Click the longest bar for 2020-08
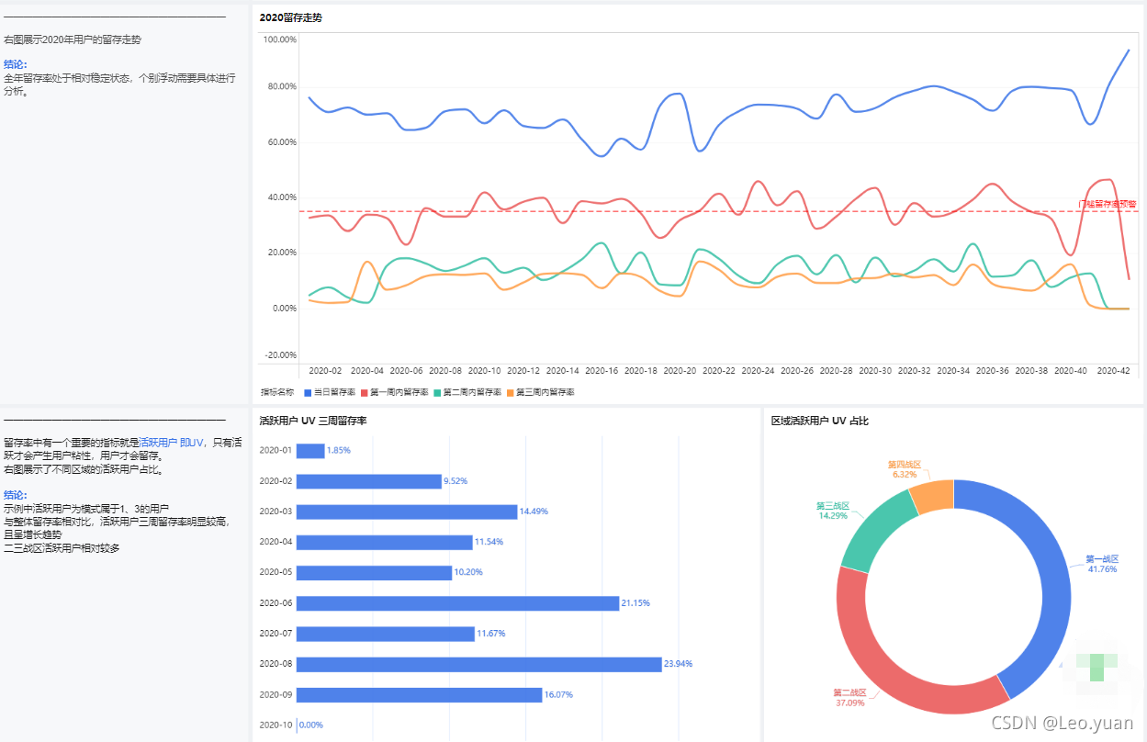Viewport: 1147px width, 742px height. pyautogui.click(x=478, y=664)
